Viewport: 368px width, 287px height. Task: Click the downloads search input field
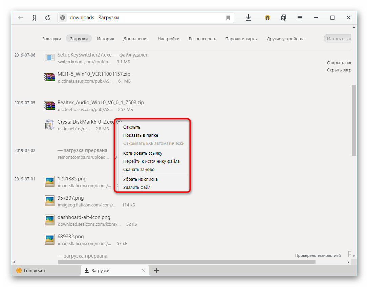point(339,39)
